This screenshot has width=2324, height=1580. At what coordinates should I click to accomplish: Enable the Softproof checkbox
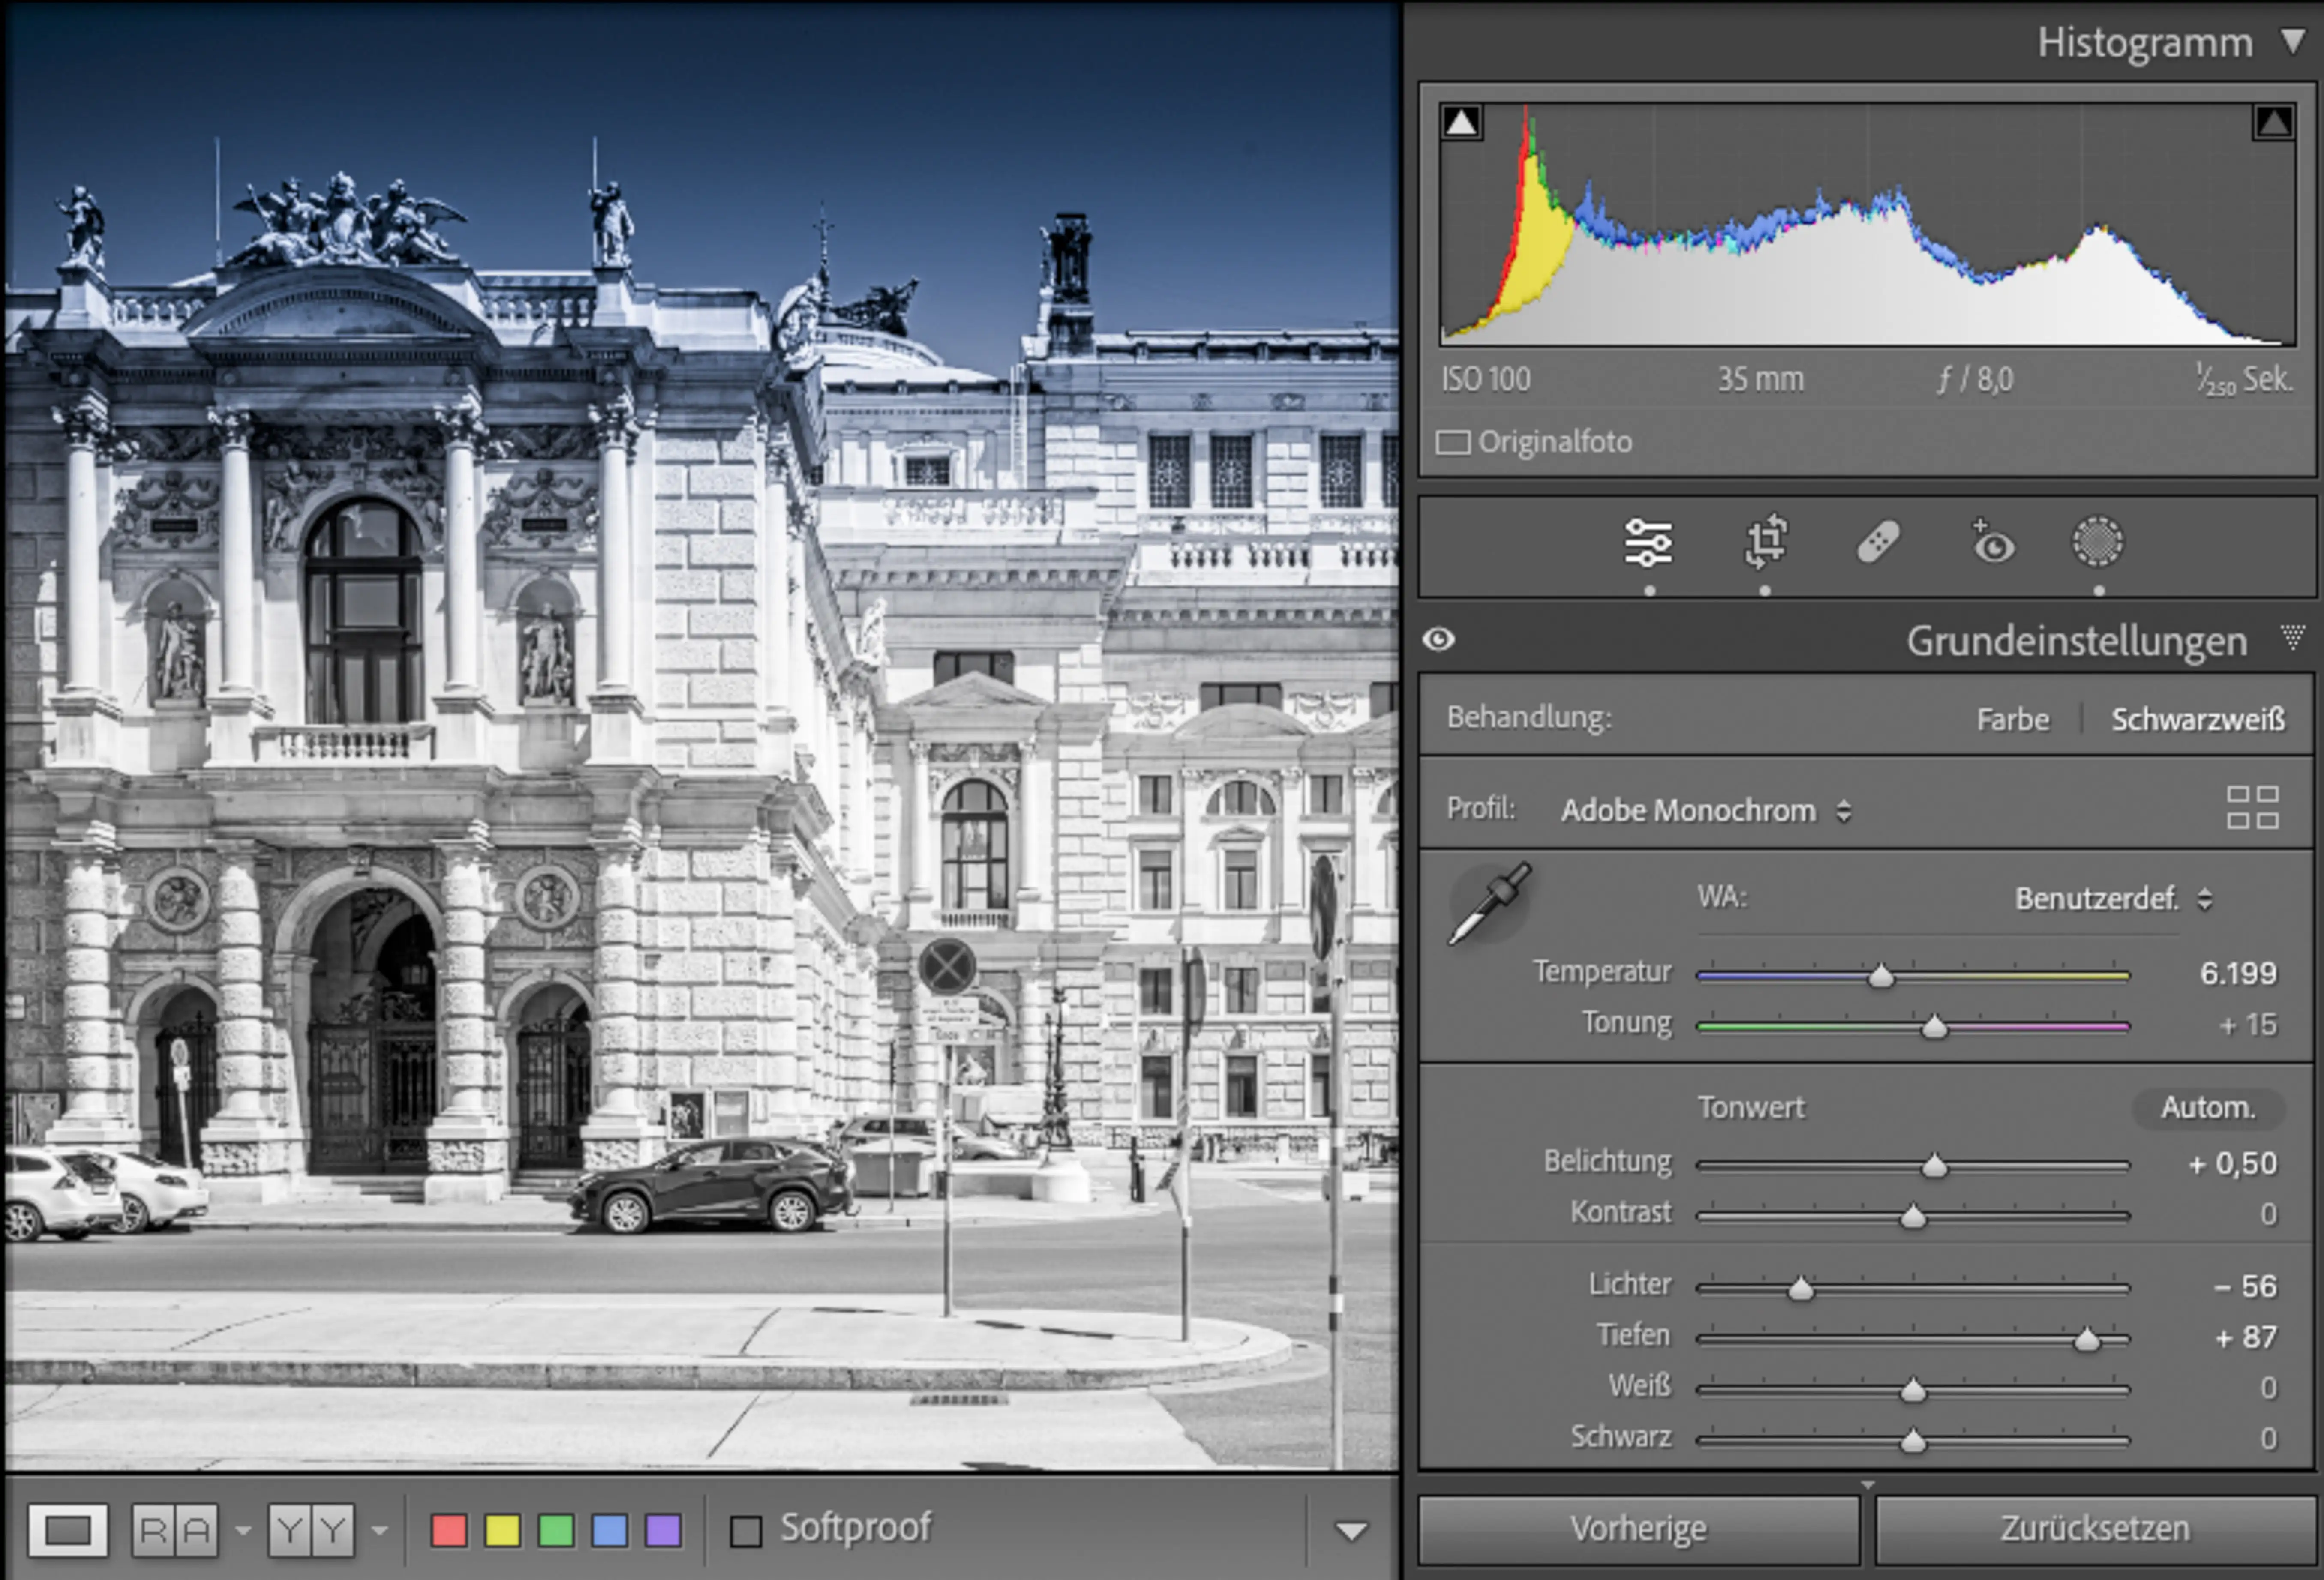click(x=746, y=1531)
